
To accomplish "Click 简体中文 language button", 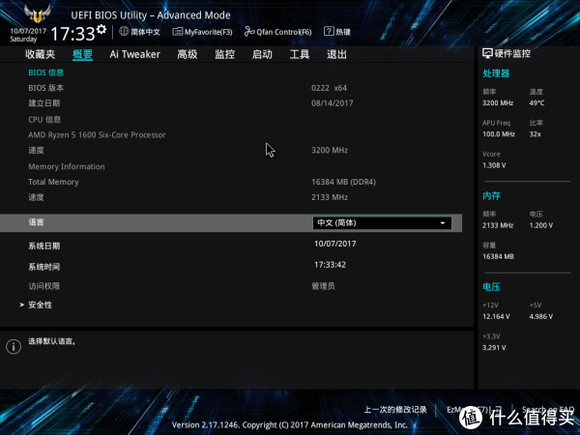I will click(x=145, y=32).
